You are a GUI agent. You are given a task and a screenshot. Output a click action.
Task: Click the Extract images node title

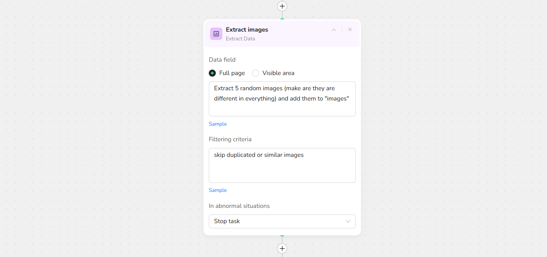247,30
